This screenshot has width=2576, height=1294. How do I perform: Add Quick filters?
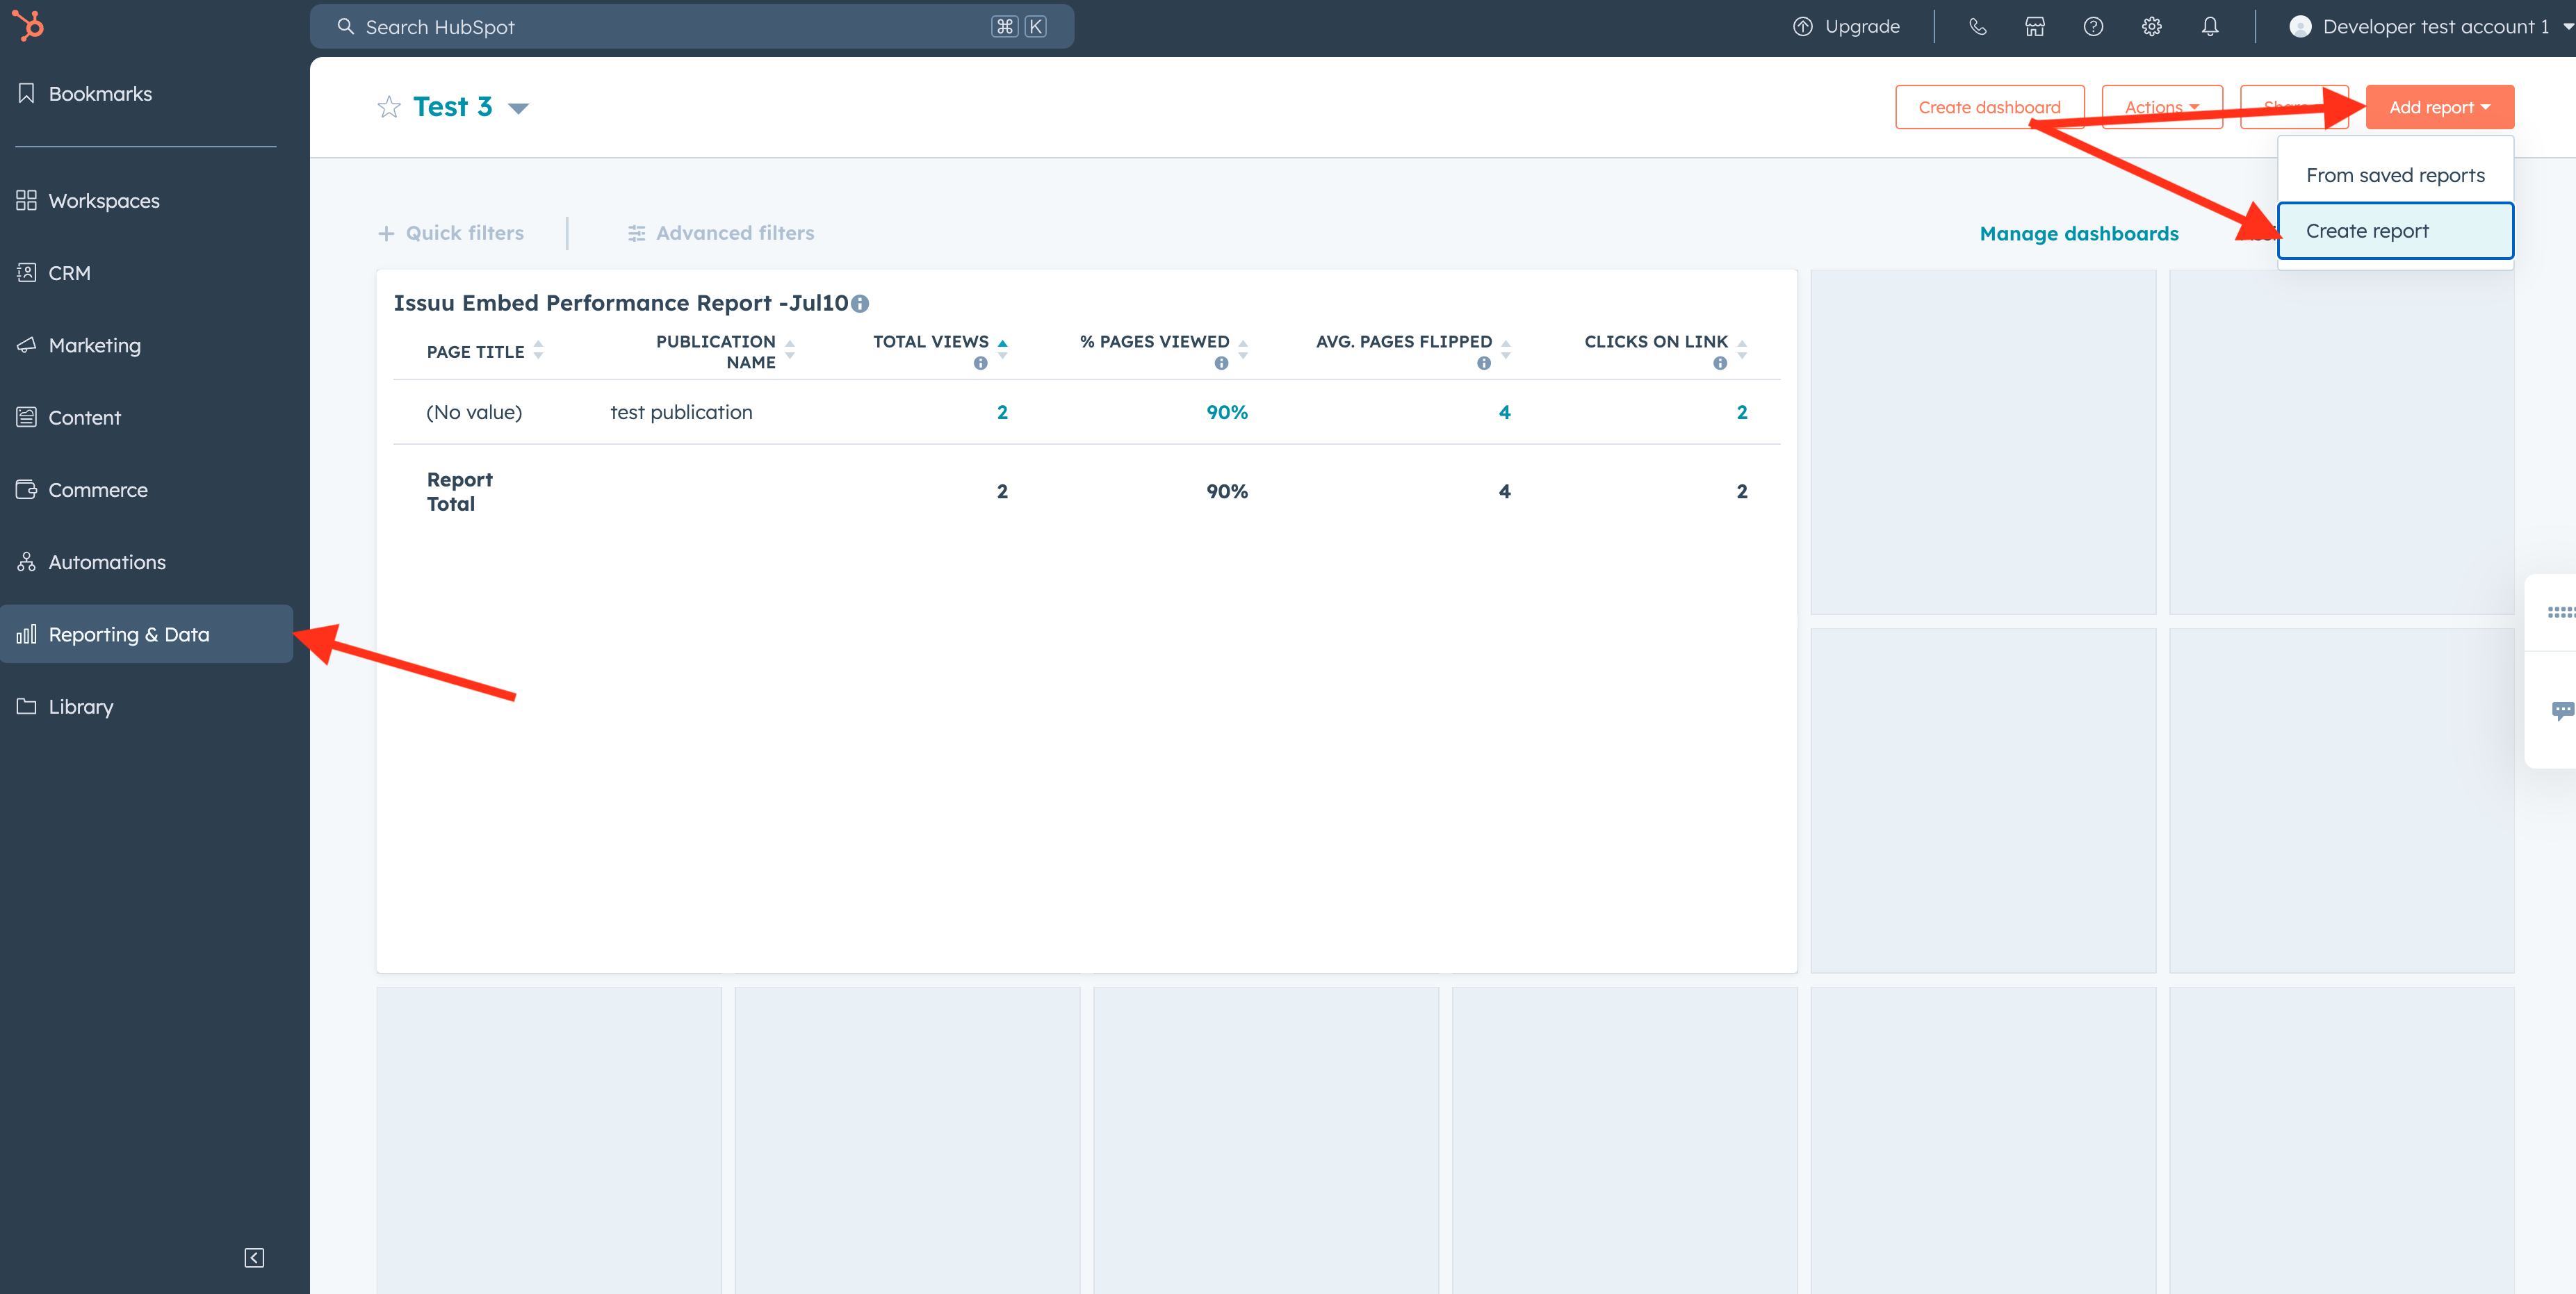click(450, 233)
